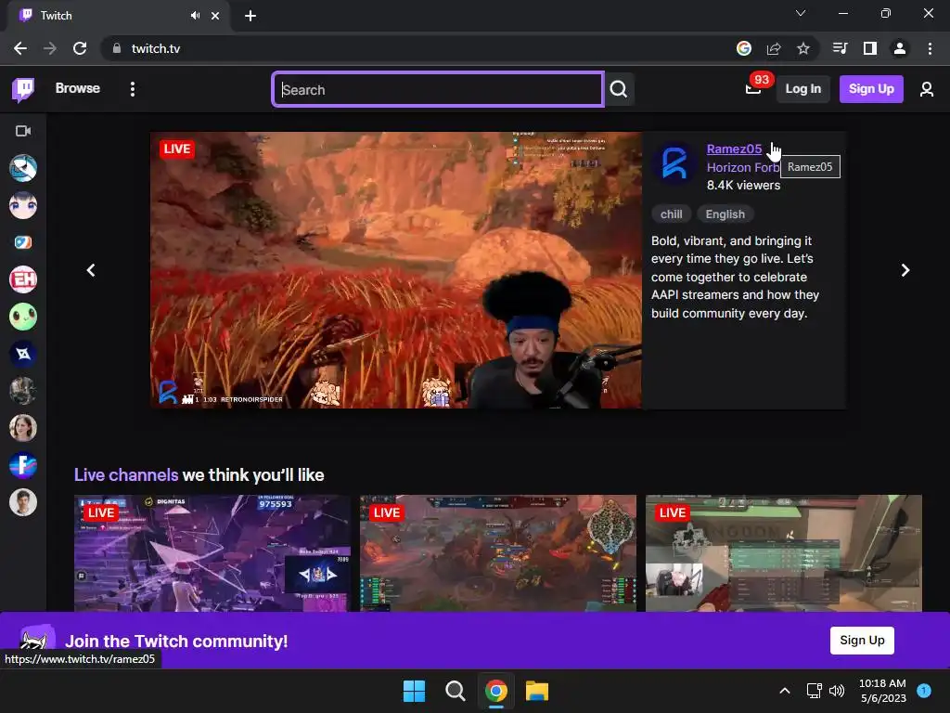Viewport: 950px width, 713px height.
Task: Click the share page icon in address bar
Action: (774, 48)
